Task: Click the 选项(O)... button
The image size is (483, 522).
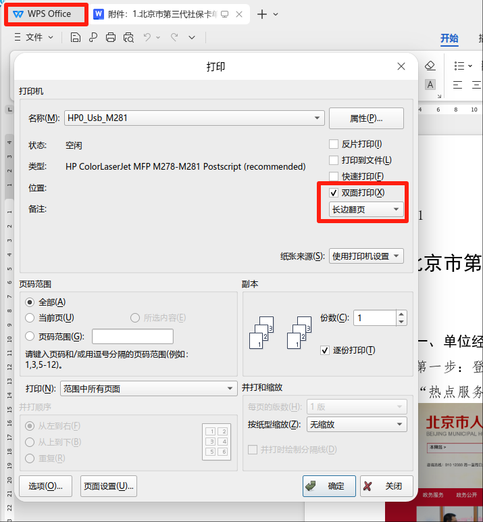Action: 45,486
